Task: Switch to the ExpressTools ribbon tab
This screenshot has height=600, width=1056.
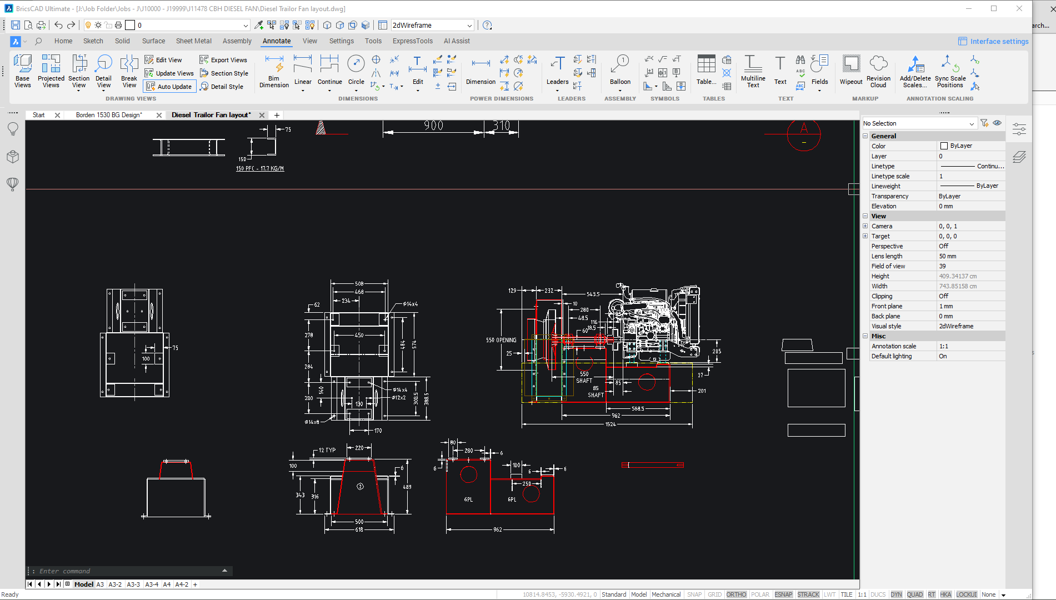Action: point(412,41)
